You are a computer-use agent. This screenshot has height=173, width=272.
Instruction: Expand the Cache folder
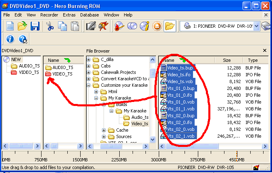pyautogui.click(x=104, y=130)
